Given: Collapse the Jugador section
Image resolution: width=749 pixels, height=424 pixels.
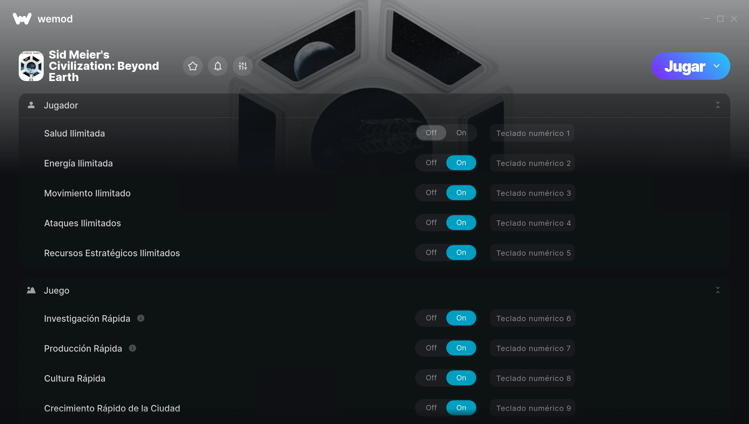Looking at the screenshot, I should pyautogui.click(x=718, y=105).
